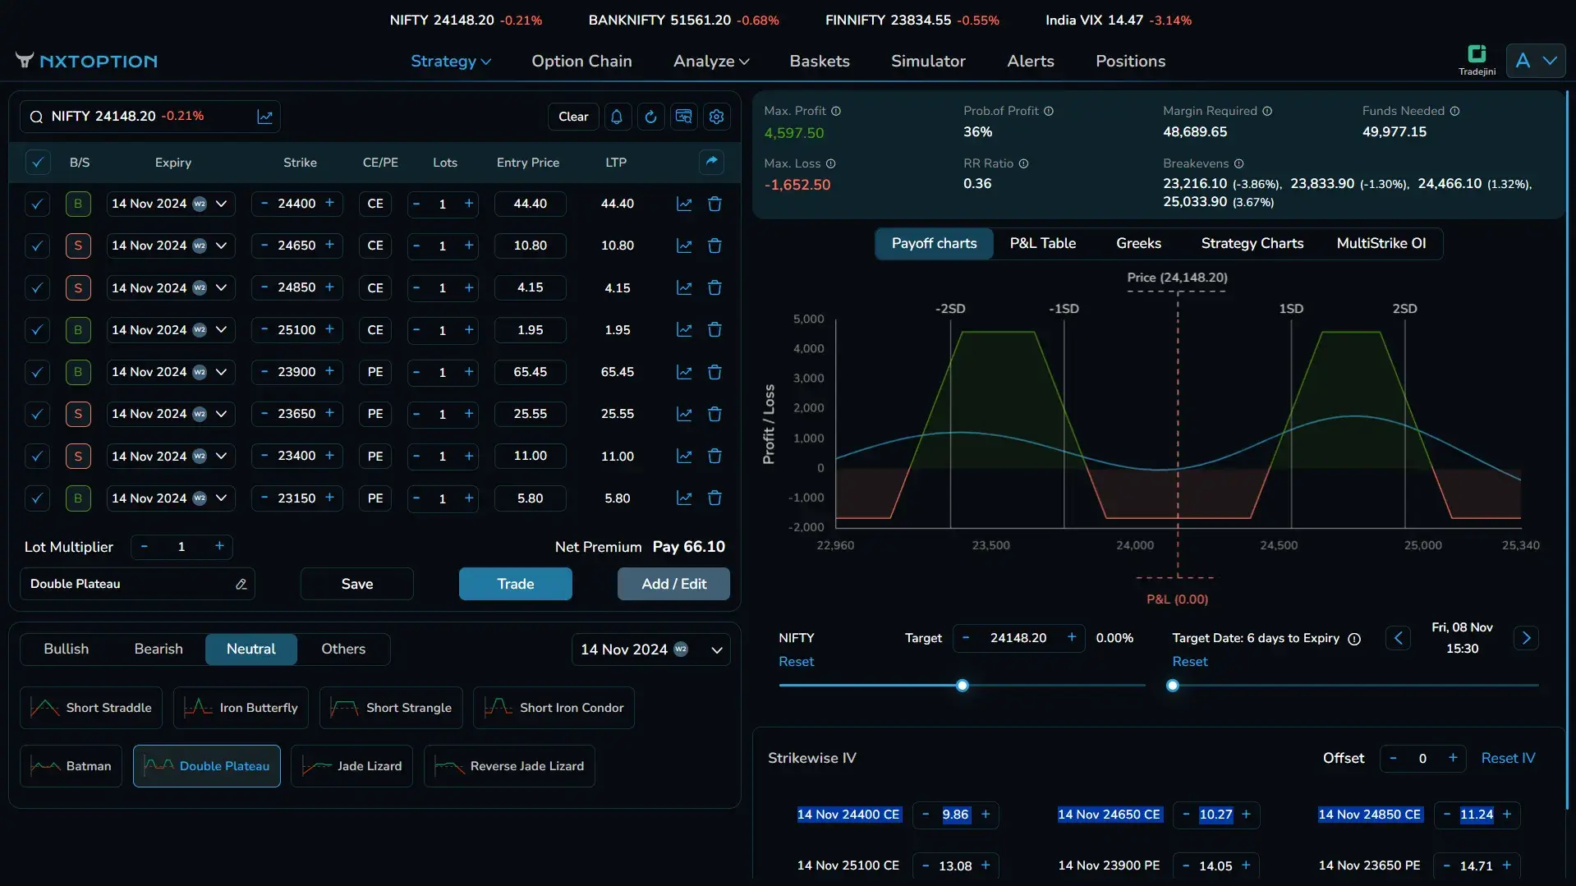Toggle the select-all legs checkbox in header
The width and height of the screenshot is (1576, 886).
37,163
